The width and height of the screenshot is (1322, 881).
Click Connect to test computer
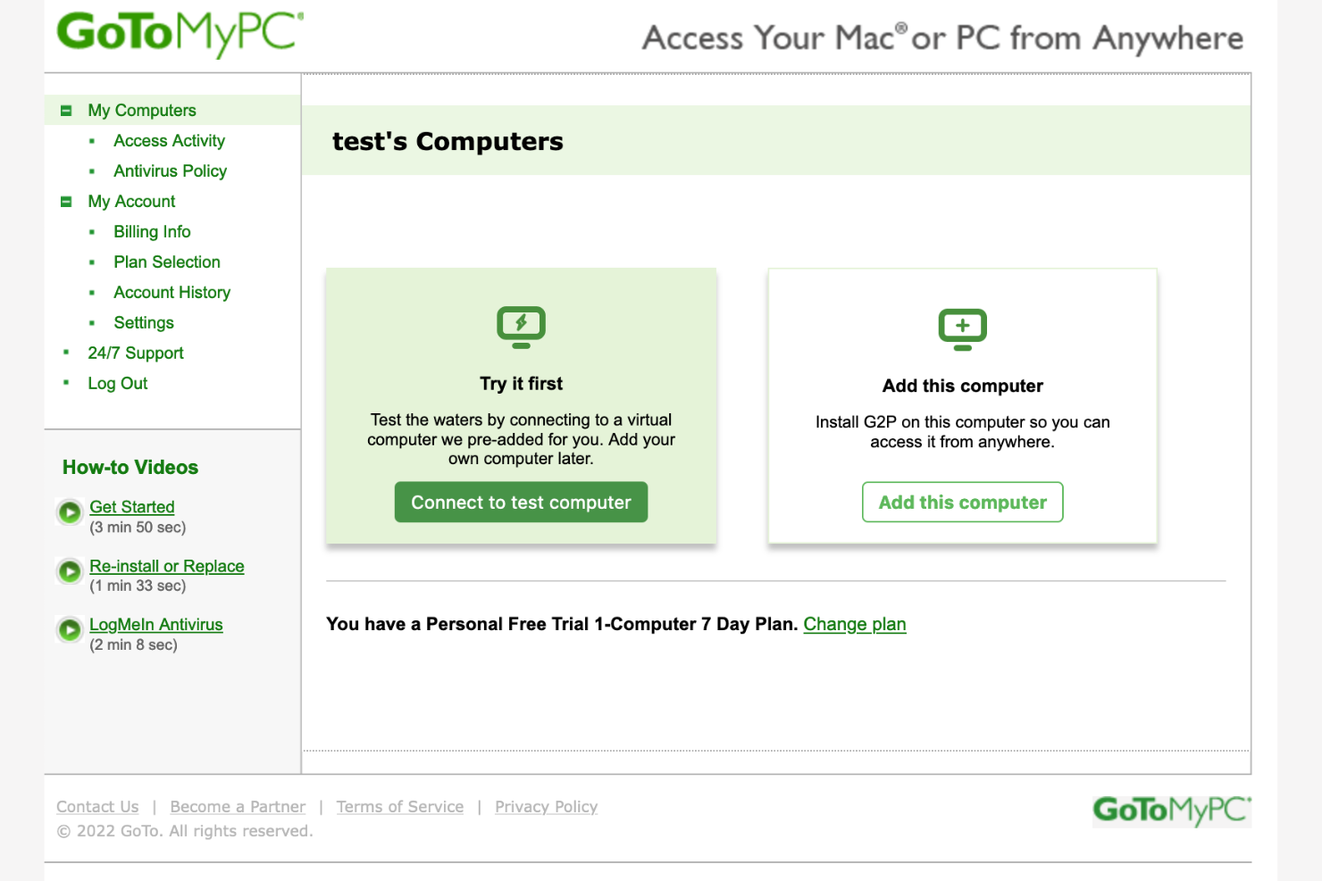click(x=521, y=502)
